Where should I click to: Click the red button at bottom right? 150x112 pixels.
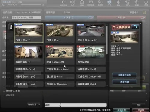click(x=141, y=110)
